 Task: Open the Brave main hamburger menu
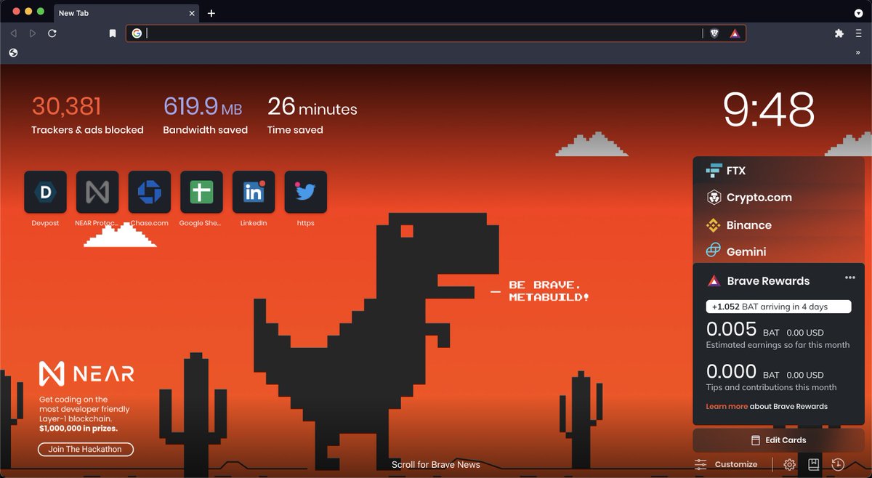(858, 33)
